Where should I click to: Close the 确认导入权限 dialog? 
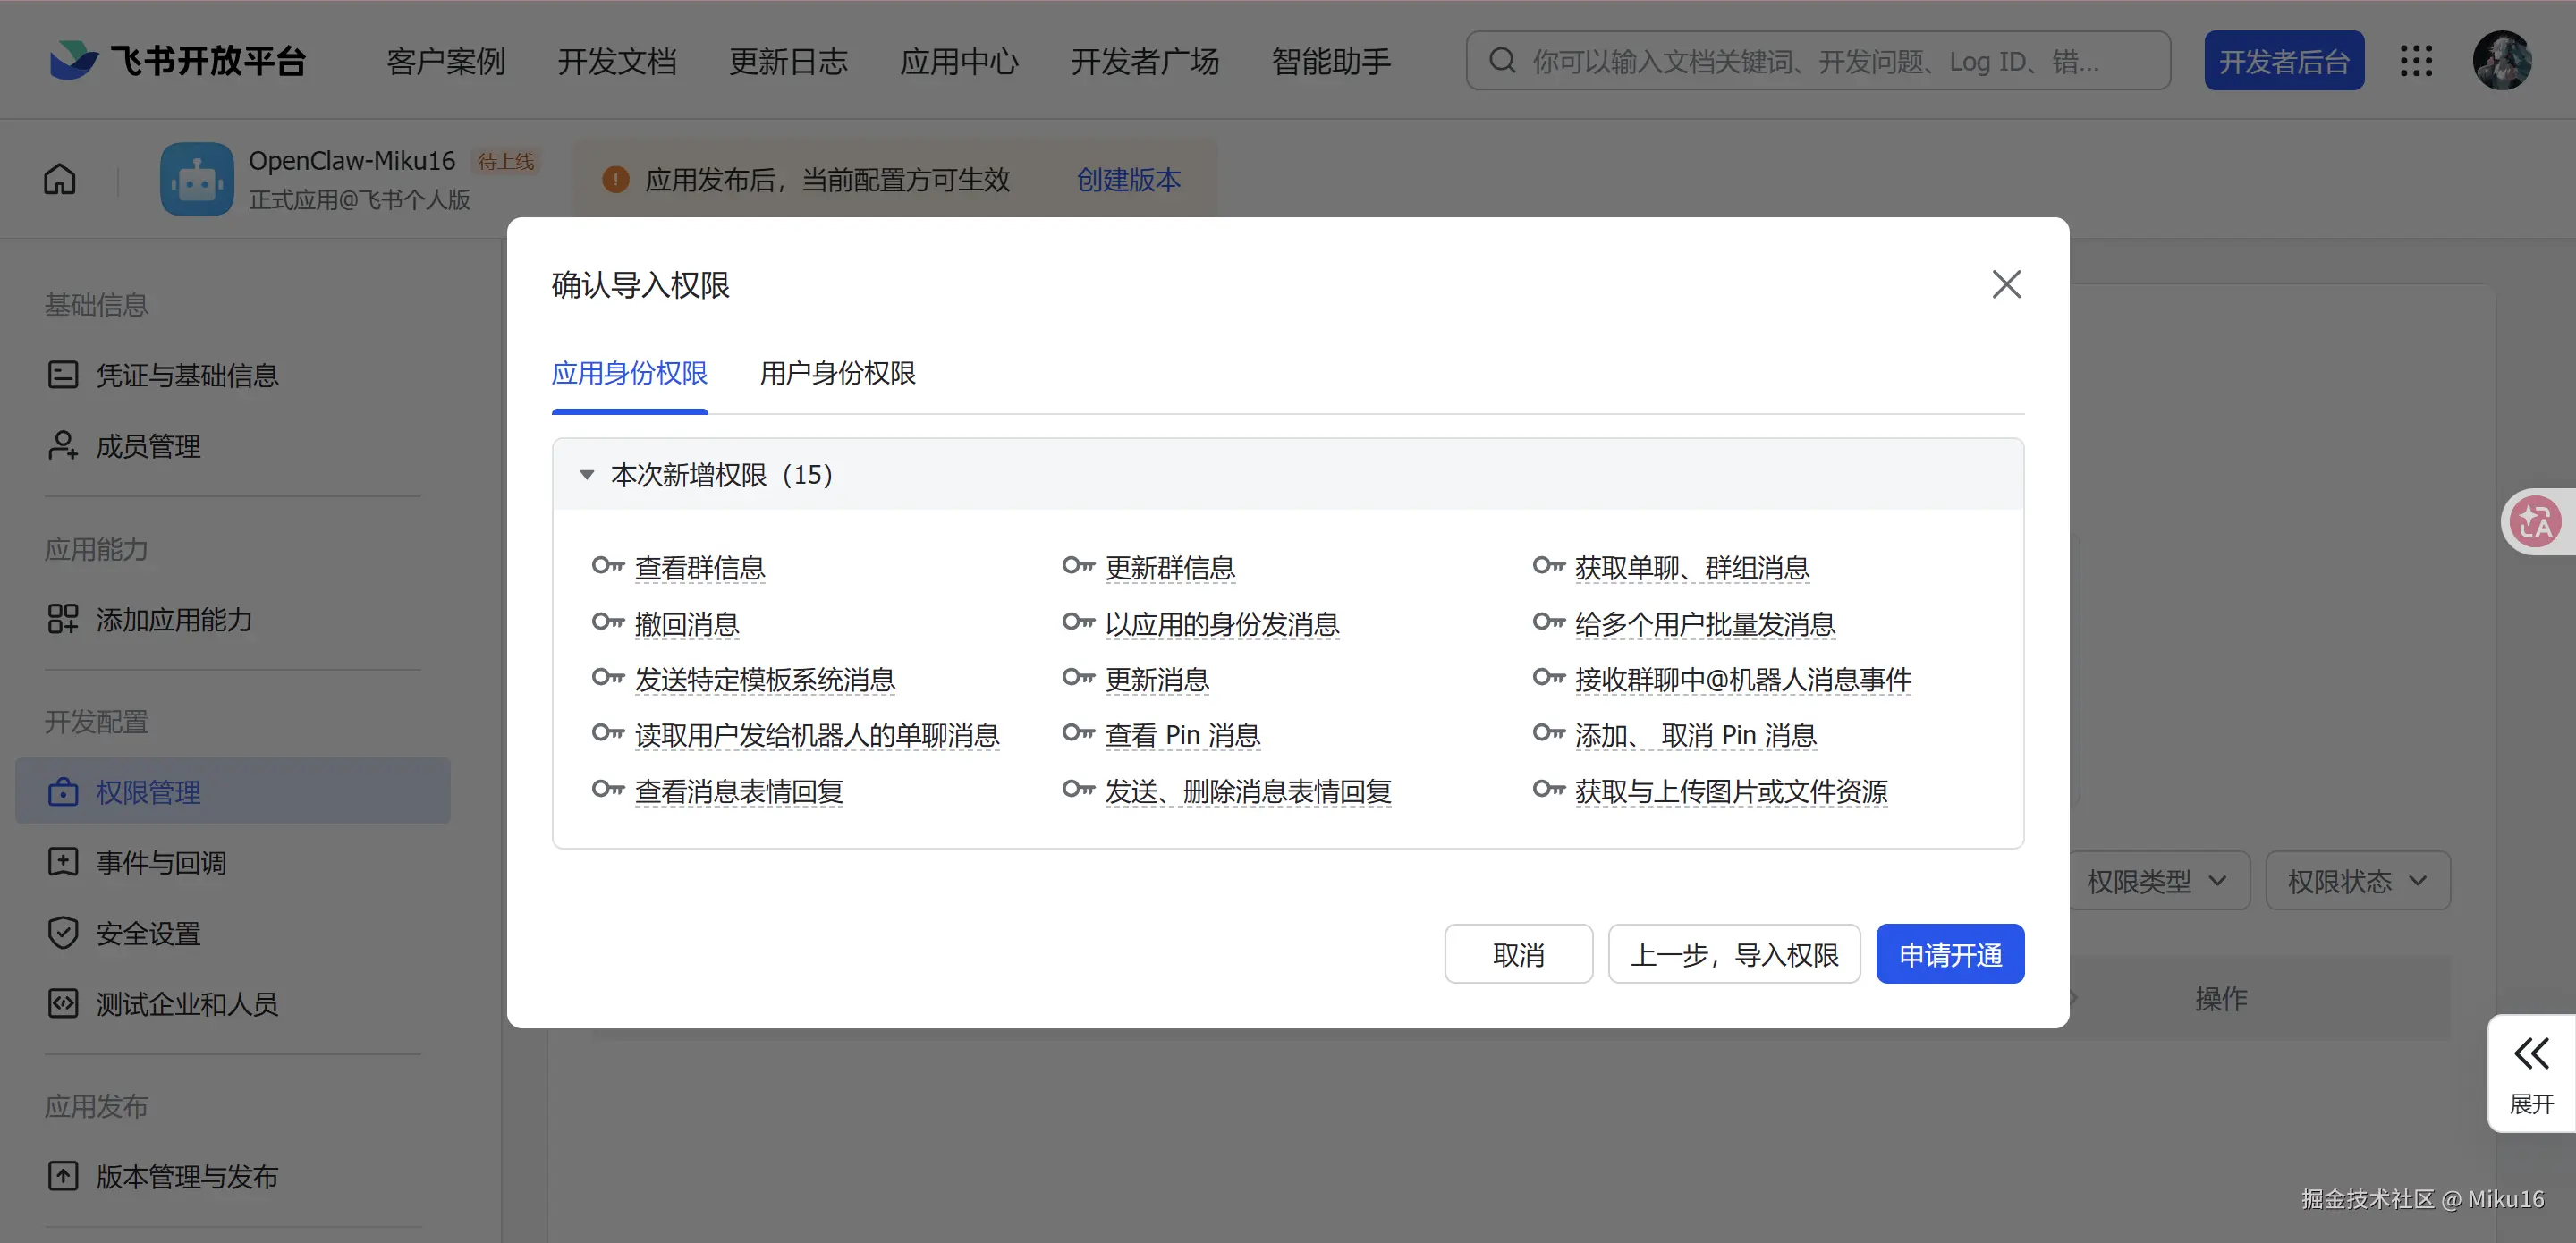click(2005, 285)
